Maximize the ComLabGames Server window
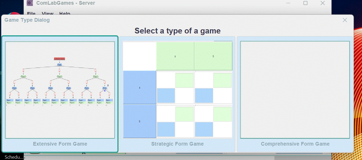This screenshot has height=160, width=362. click(x=305, y=3)
